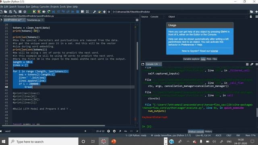Run selection or current line icon
Image resolution: width=258 pixels, height=145 pixels.
[44, 12]
